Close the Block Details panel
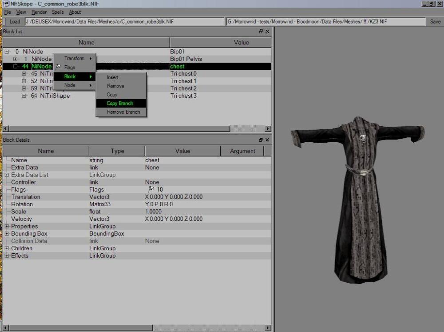Screen dimensions: 444x332 coord(267,140)
